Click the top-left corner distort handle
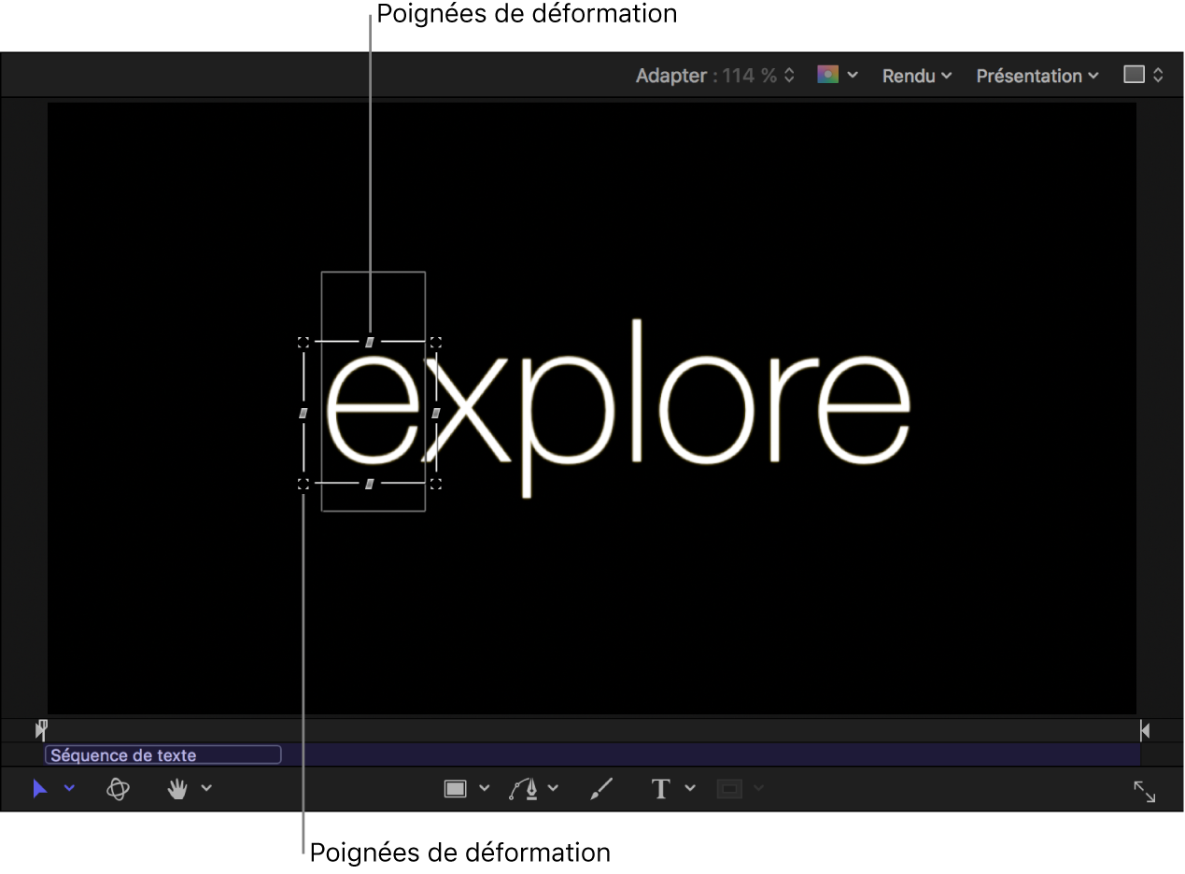 click(303, 343)
